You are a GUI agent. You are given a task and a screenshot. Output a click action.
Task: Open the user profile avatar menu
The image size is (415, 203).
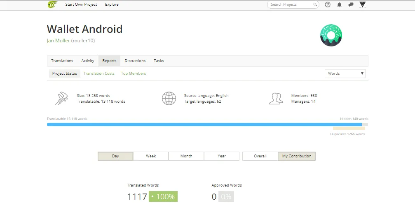(x=363, y=5)
